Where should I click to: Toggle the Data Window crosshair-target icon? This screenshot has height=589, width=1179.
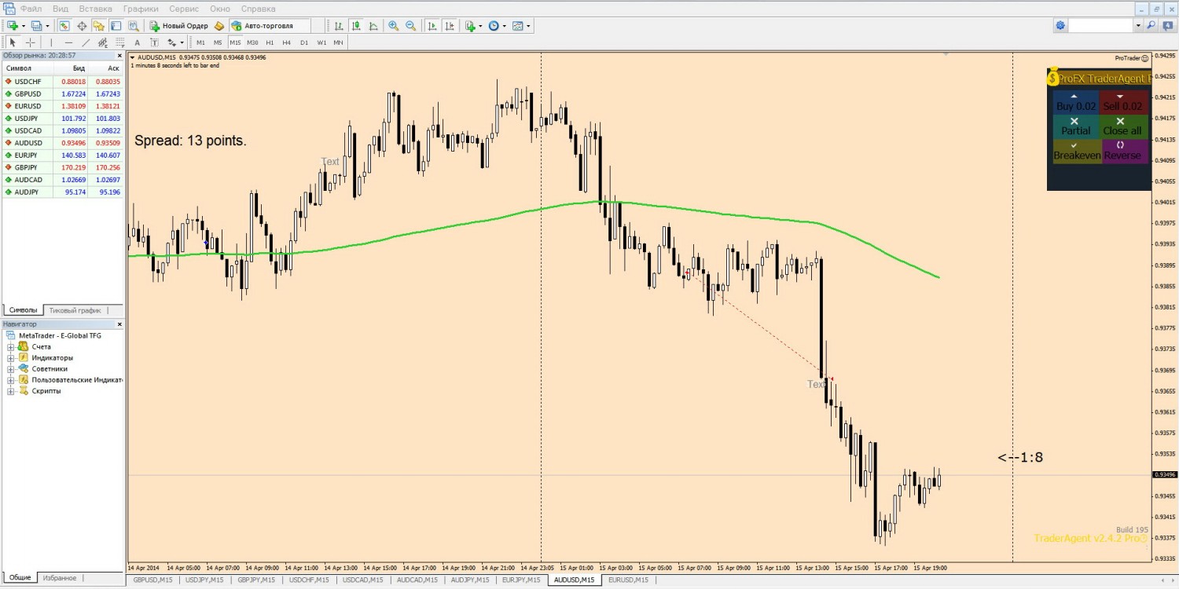click(82, 26)
